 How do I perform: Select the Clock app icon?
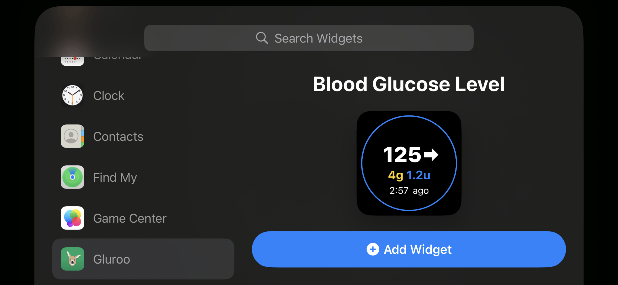click(x=72, y=96)
